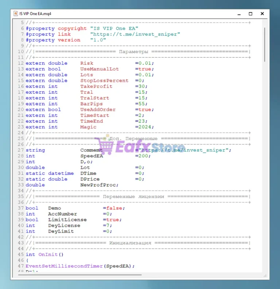Click the vertical scrollbar thumb

pyautogui.click(x=265, y=44)
